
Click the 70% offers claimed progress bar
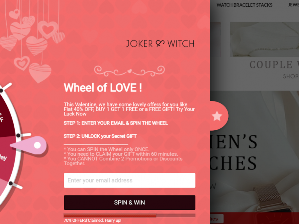[130, 215]
